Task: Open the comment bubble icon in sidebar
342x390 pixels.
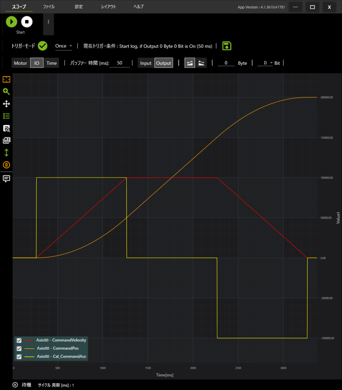Action: [x=6, y=179]
